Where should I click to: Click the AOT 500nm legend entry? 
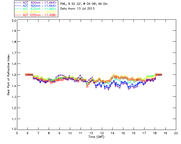point(36,6)
